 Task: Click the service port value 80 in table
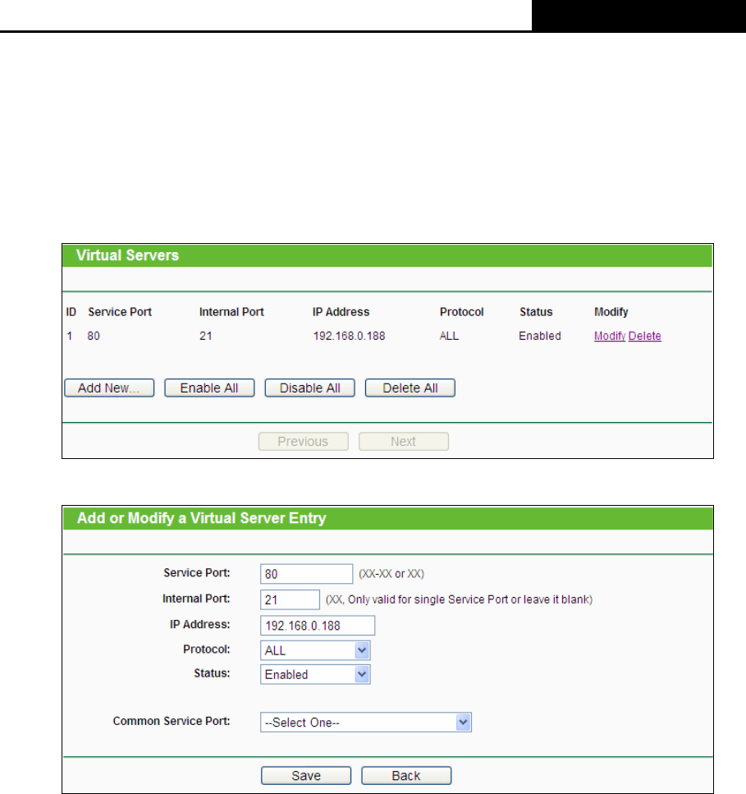click(x=94, y=336)
